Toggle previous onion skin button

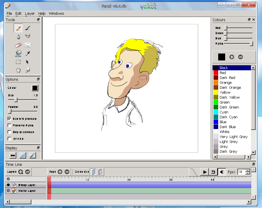click(93, 172)
